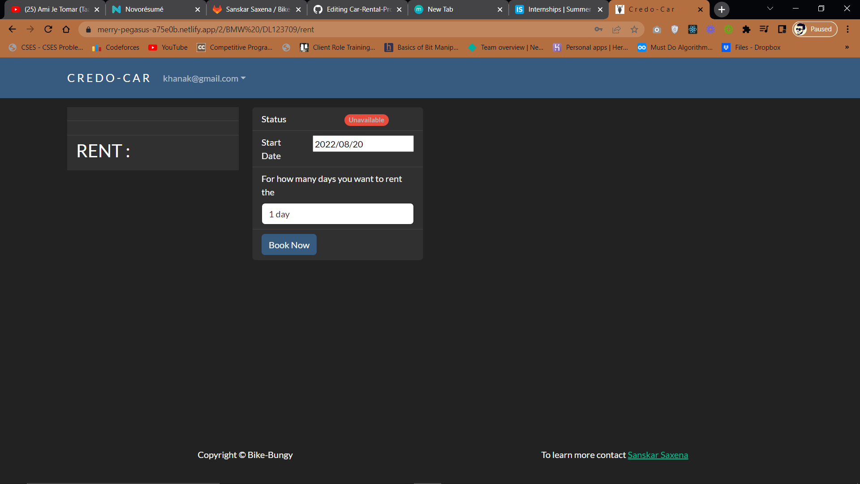Open the media playlist control icon
This screenshot has height=484, width=860.
pos(764,29)
